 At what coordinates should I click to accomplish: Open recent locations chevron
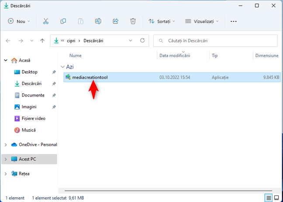coord(32,41)
